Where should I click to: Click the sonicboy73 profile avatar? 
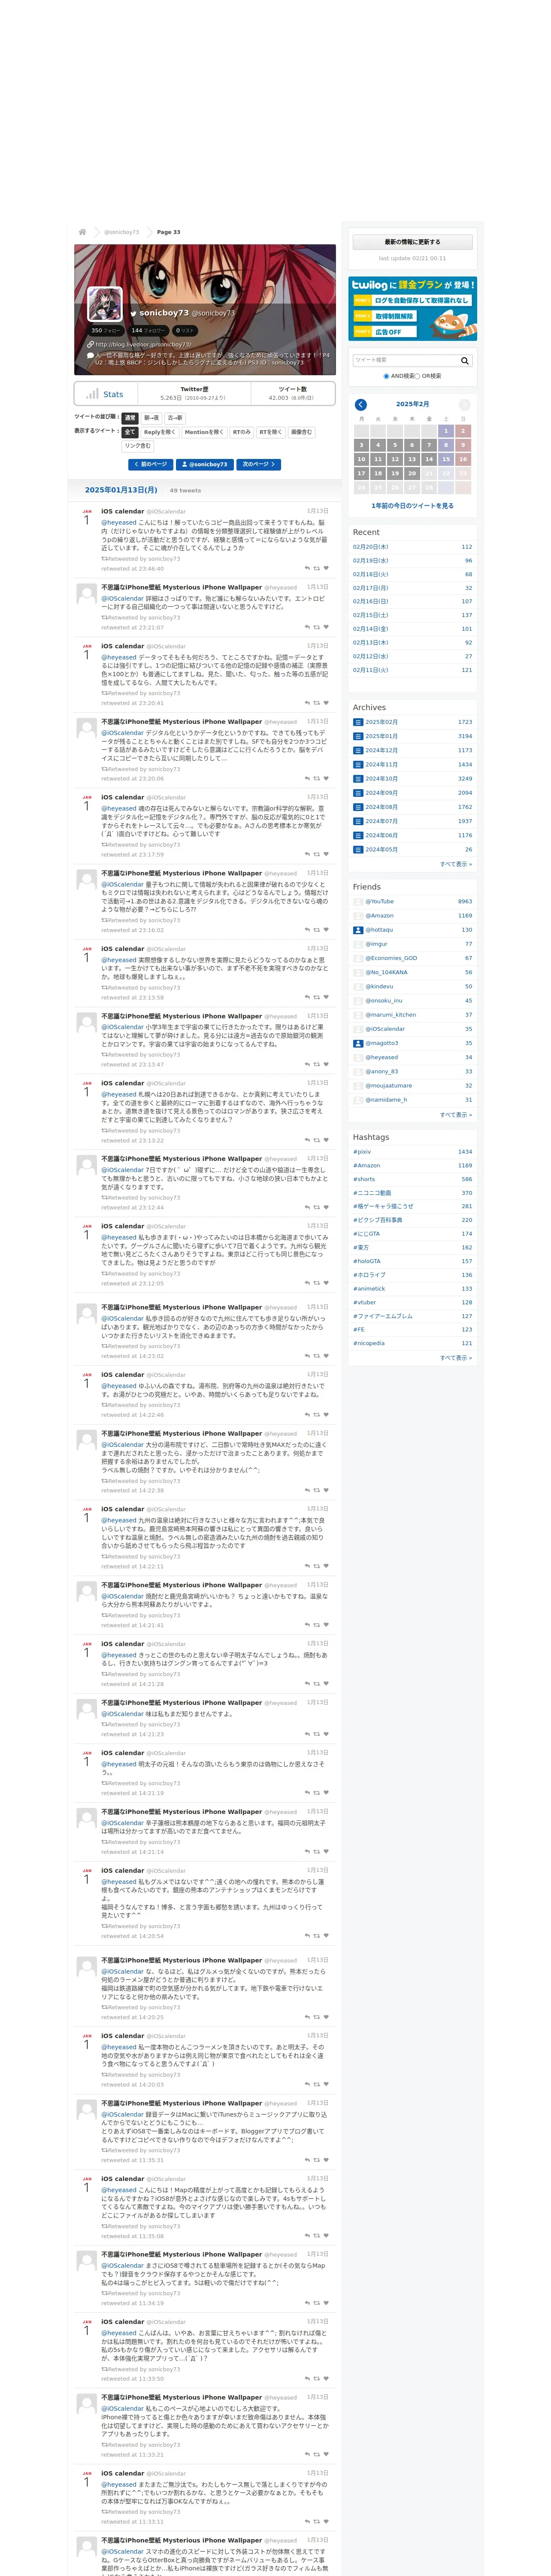click(105, 304)
